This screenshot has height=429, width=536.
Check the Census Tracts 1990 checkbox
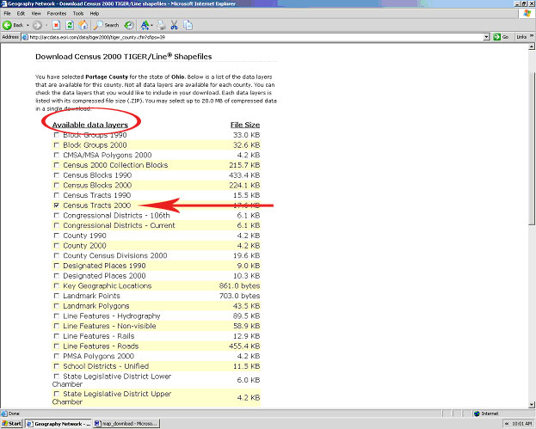(x=57, y=195)
